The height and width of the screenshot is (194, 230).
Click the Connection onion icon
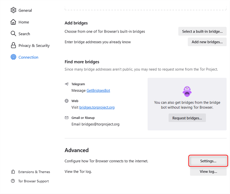pyautogui.click(x=13, y=57)
